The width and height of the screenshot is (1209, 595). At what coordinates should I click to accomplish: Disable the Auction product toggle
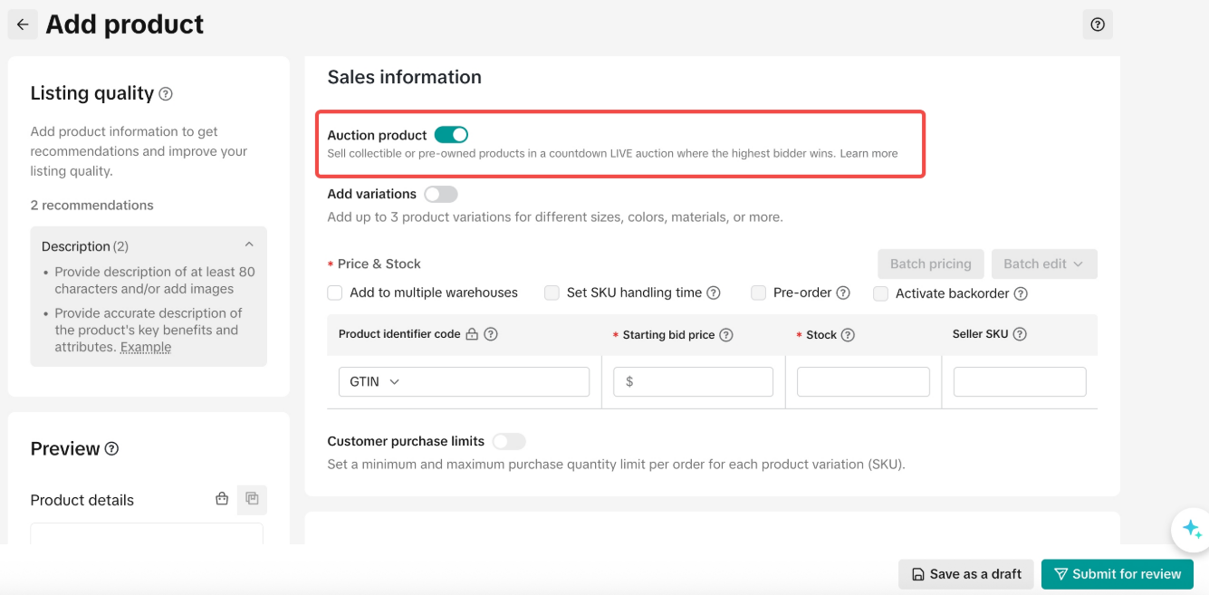pos(451,135)
